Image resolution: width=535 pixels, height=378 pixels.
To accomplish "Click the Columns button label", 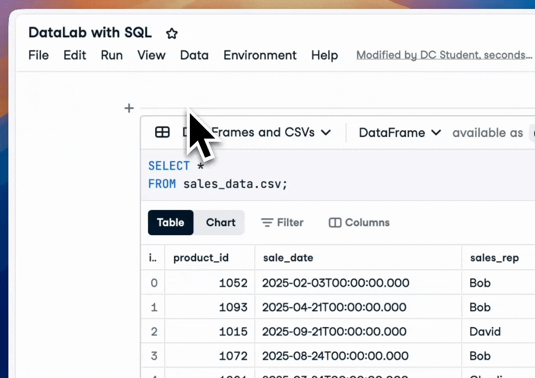I will 367,223.
